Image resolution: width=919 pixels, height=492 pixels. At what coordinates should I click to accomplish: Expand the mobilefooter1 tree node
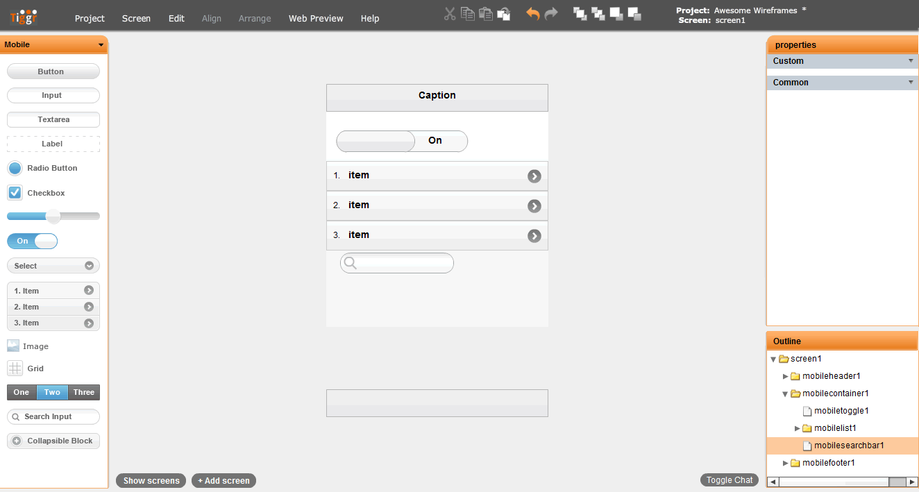[786, 463]
